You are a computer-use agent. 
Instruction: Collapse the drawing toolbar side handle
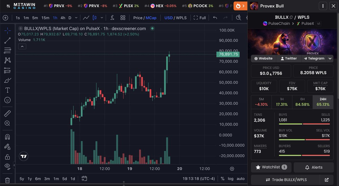click(x=14, y=166)
